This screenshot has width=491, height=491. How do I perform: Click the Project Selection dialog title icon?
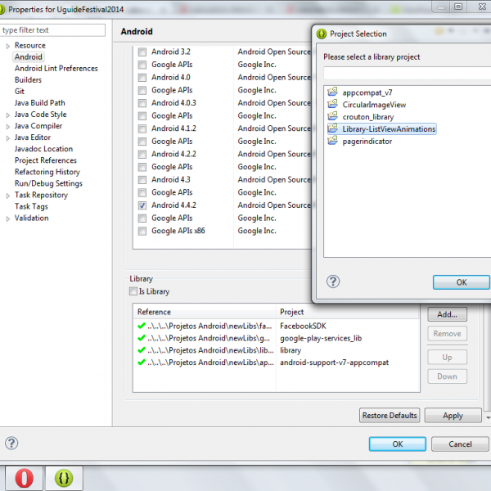click(322, 34)
